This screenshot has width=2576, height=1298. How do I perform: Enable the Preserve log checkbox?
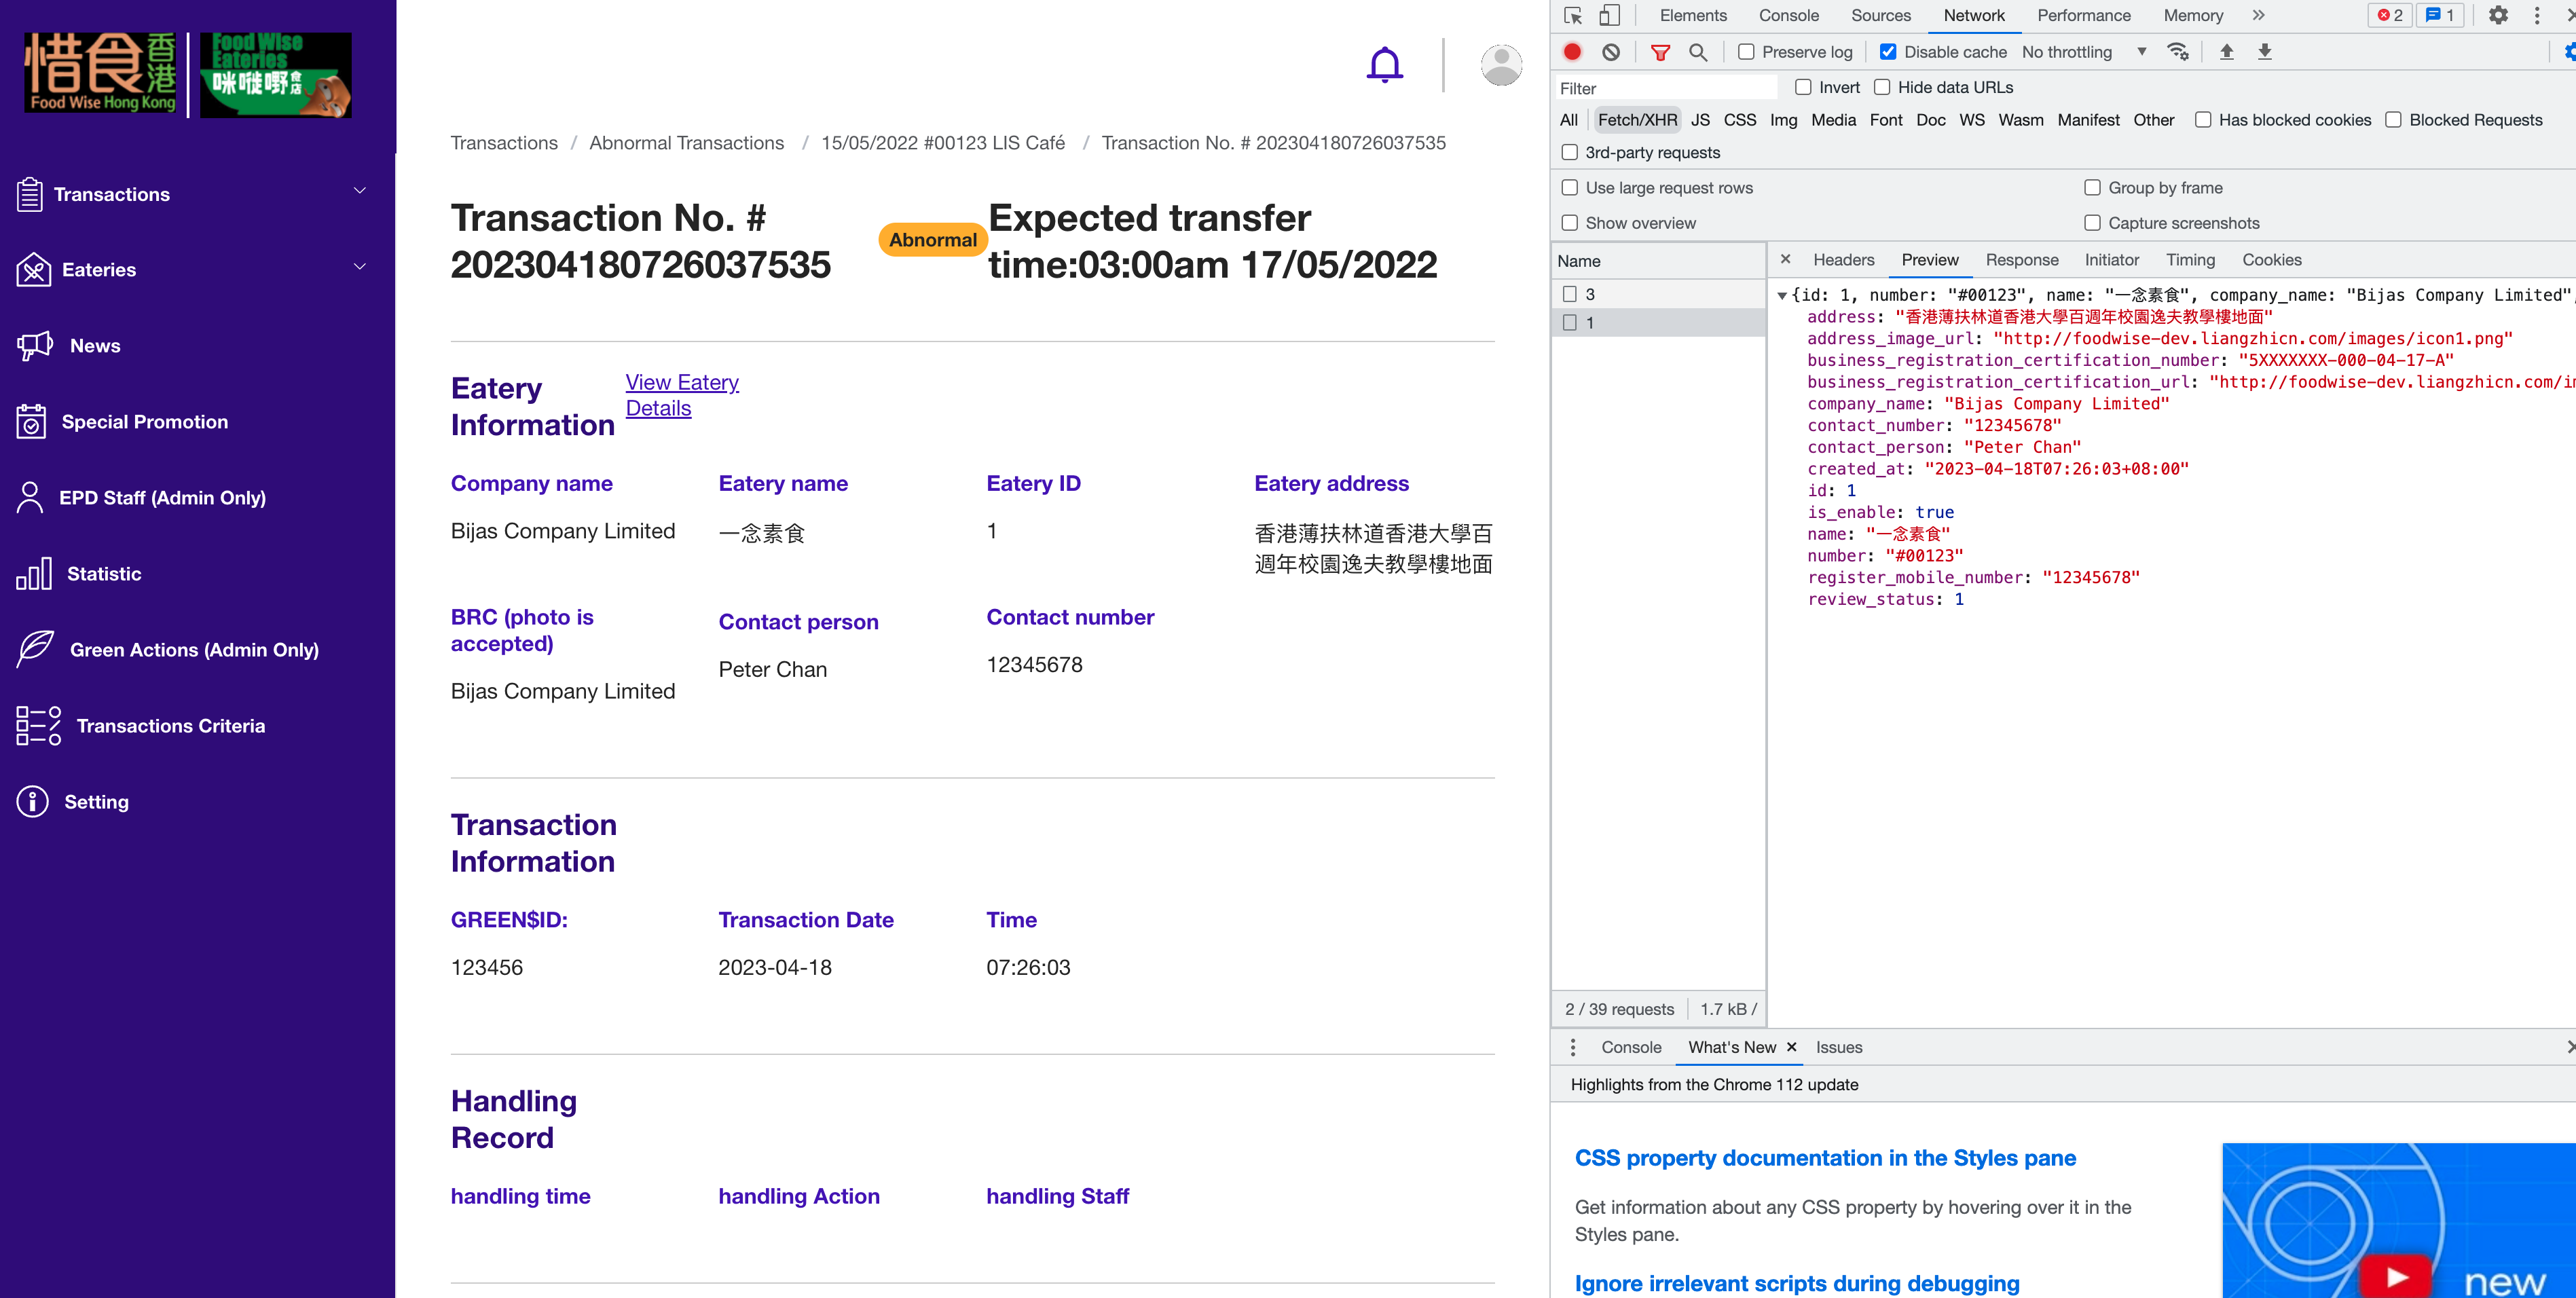[x=1746, y=52]
